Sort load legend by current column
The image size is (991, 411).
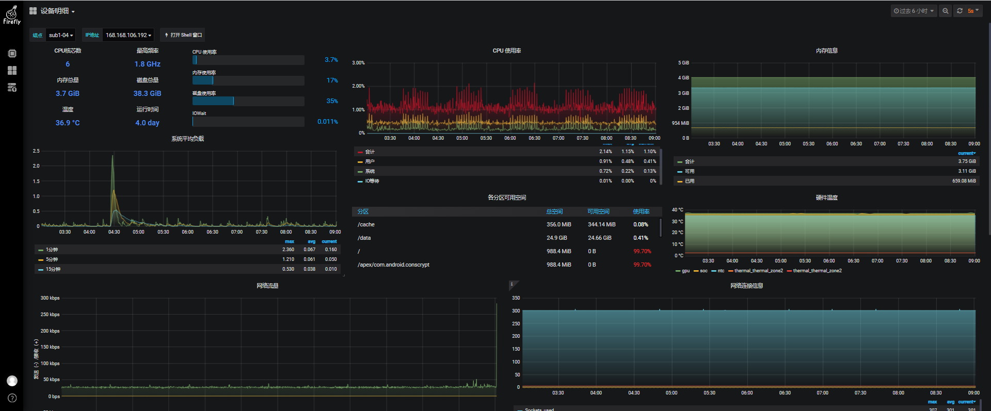329,241
